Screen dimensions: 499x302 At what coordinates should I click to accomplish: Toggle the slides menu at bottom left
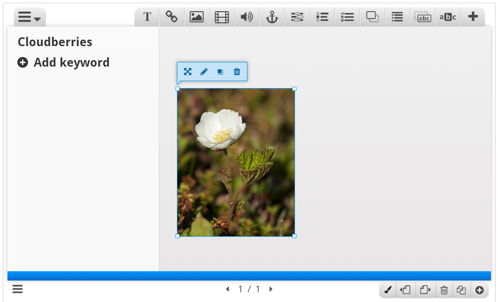point(17,289)
